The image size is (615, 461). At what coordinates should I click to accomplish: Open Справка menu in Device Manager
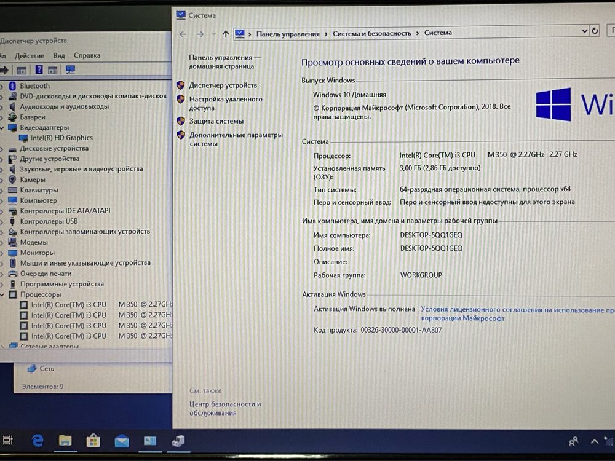pyautogui.click(x=87, y=55)
